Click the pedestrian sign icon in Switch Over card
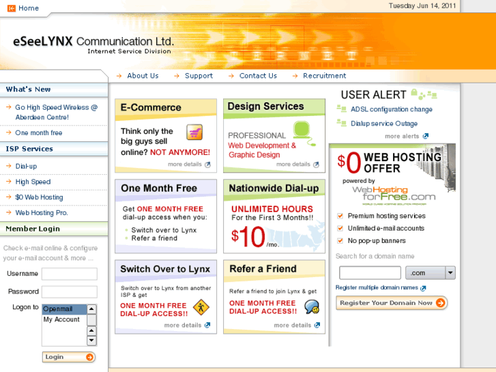The height and width of the screenshot is (372, 496). [201, 307]
